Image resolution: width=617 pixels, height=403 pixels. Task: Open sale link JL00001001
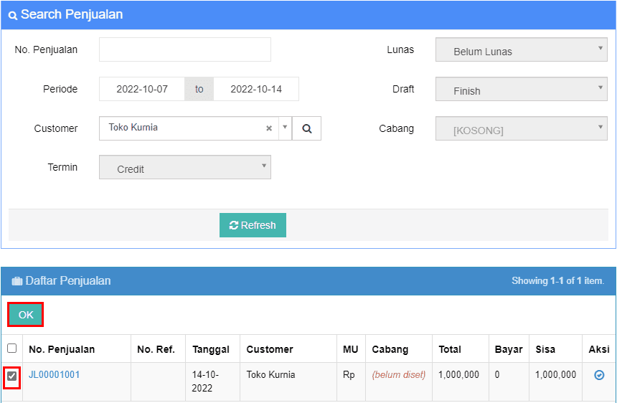point(55,375)
